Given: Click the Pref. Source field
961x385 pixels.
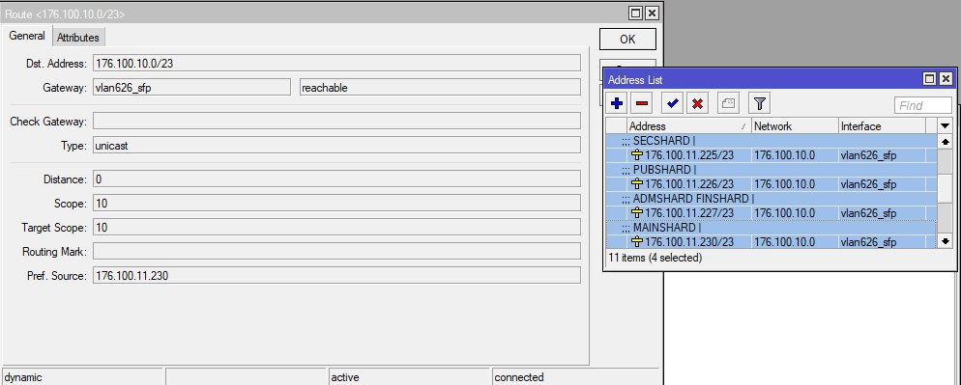Looking at the screenshot, I should 336,275.
